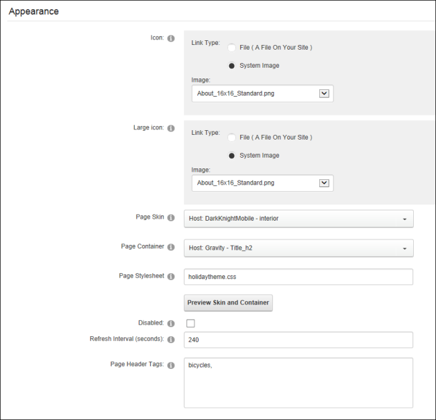Click Refresh Interval info icon
This screenshot has width=436, height=420.
click(171, 339)
